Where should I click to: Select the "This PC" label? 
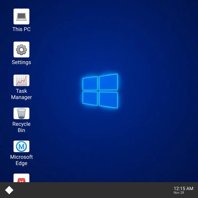pyautogui.click(x=21, y=29)
